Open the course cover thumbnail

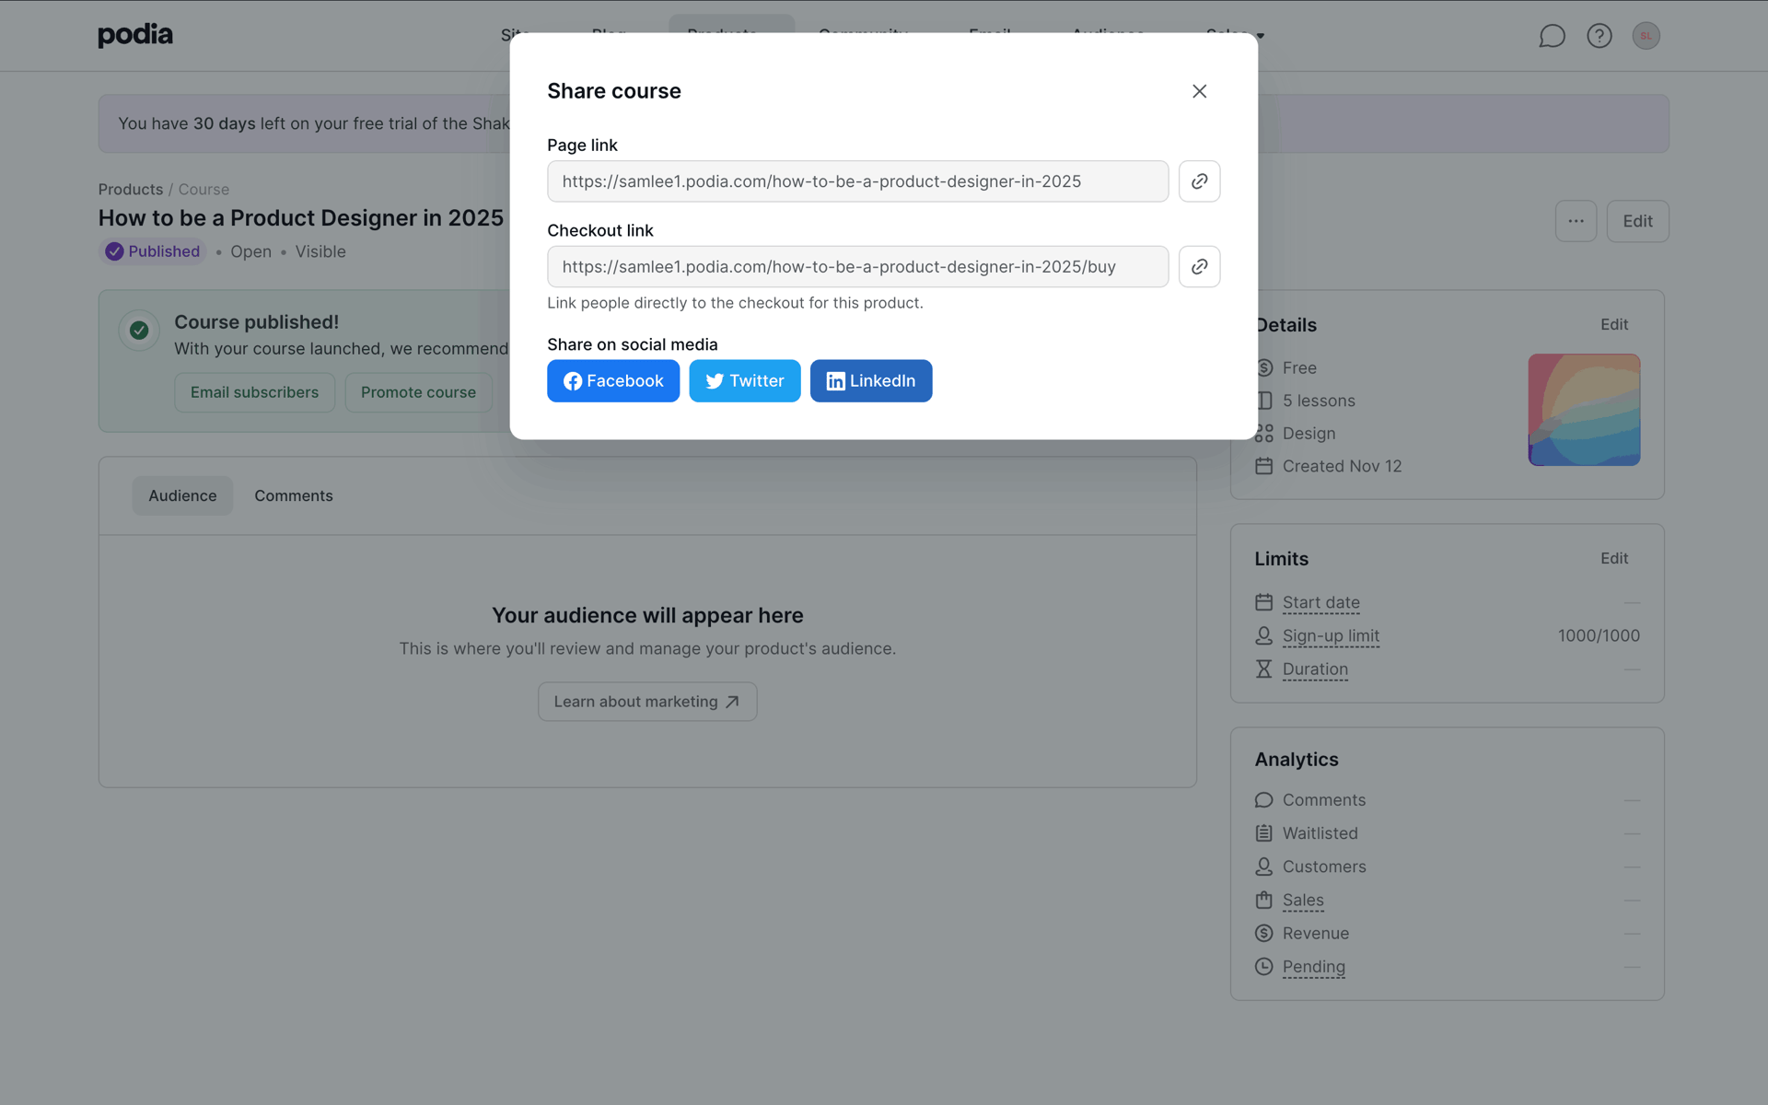pyautogui.click(x=1584, y=410)
